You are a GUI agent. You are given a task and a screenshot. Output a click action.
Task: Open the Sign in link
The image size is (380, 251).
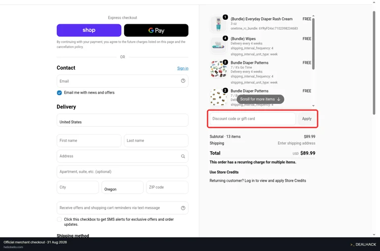pyautogui.click(x=183, y=68)
